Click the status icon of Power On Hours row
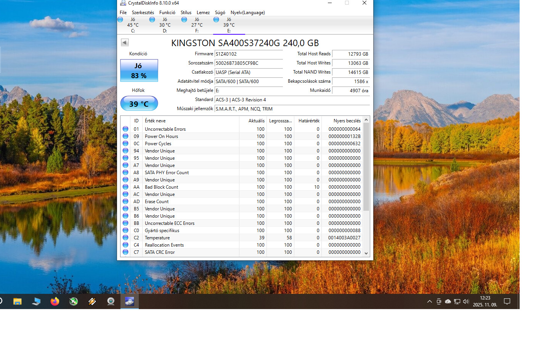 point(125,136)
